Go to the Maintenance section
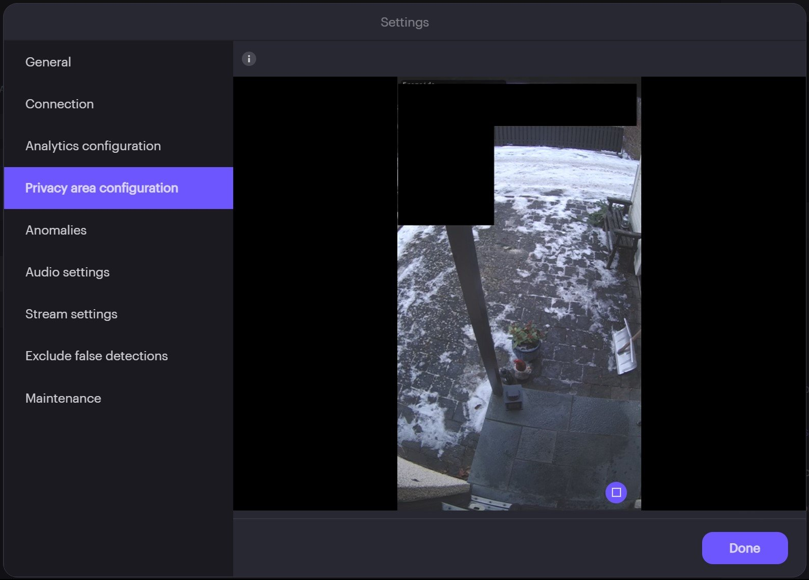Image resolution: width=809 pixels, height=580 pixels. [x=63, y=398]
